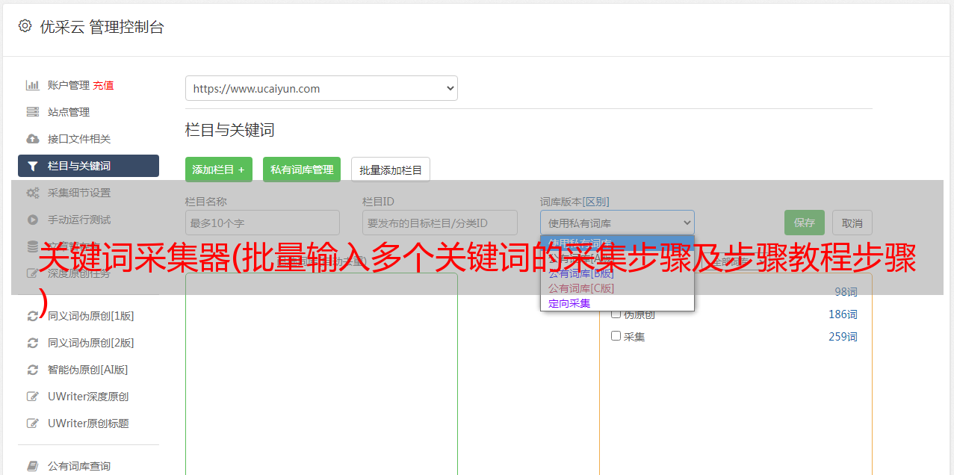The image size is (954, 475).
Task: Click the edit icon beside 深度原创任务
Action: point(32,273)
